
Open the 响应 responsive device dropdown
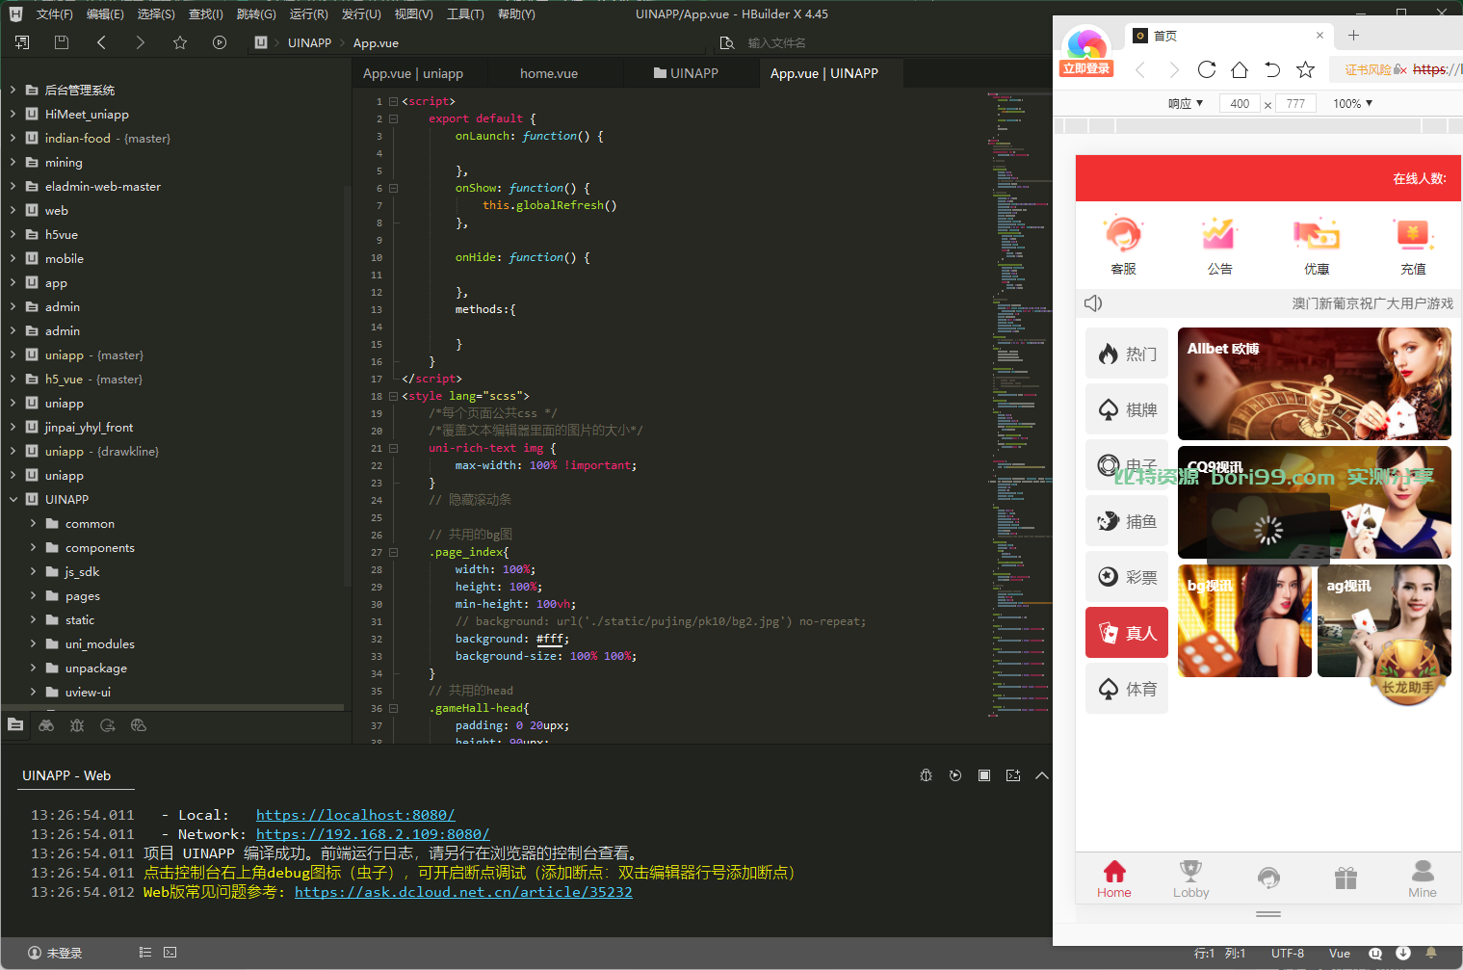1186,103
